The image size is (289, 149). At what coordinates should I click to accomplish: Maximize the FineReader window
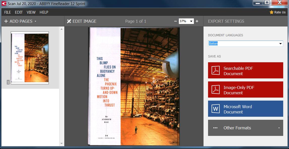[267, 3]
